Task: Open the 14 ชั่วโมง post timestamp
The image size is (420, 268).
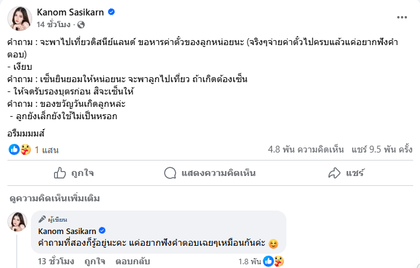Action: pos(54,25)
